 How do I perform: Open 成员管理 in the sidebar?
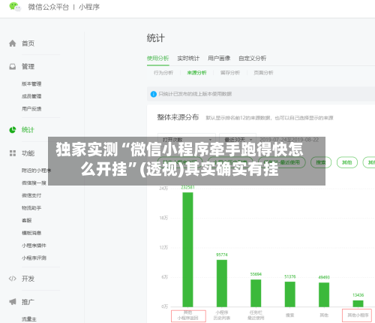click(x=31, y=96)
